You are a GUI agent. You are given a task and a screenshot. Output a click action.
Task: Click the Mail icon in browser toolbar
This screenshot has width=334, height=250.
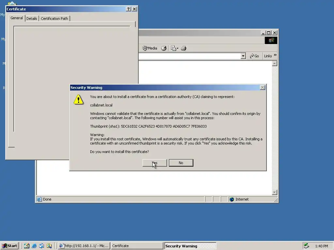(x=174, y=48)
